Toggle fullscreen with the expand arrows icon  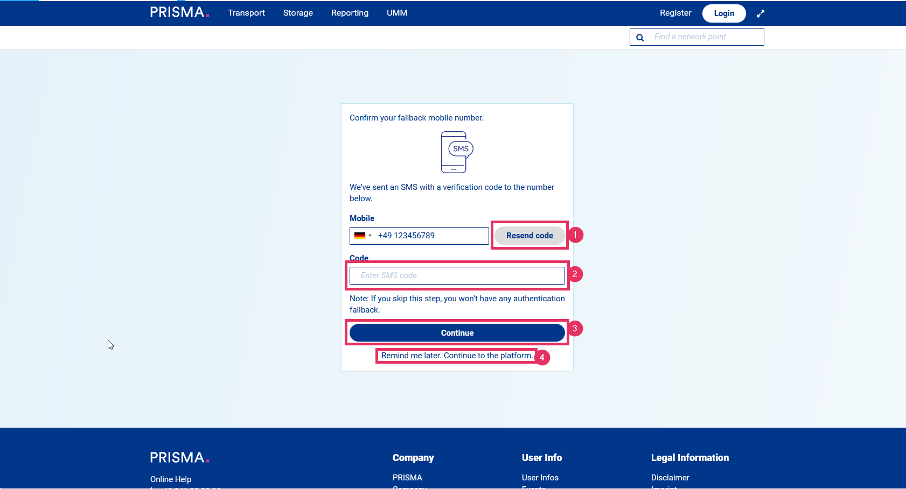pos(761,13)
